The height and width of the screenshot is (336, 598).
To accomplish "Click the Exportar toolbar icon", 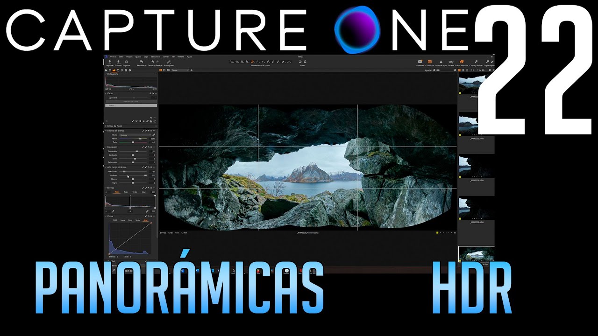I will pos(118,62).
